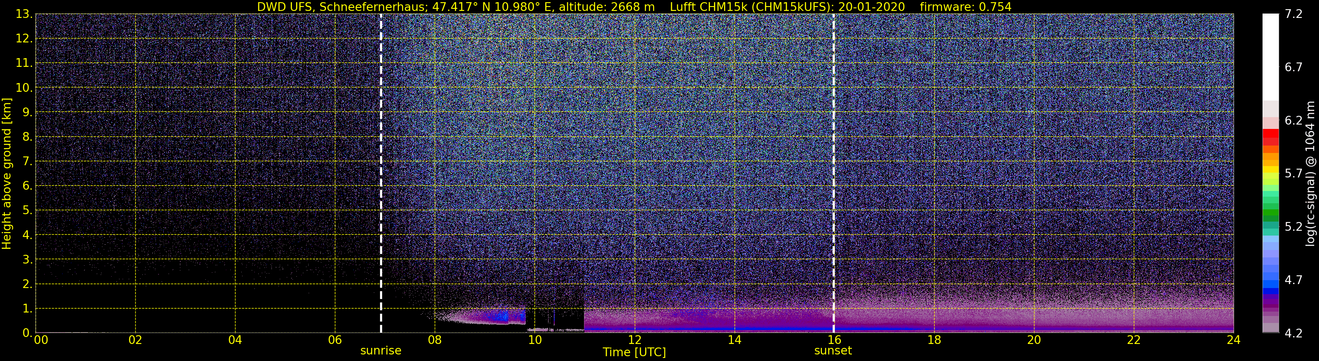Screen dimensions: 1319x361
Task: Click the height axis tick '10.'
Action: click(x=24, y=88)
